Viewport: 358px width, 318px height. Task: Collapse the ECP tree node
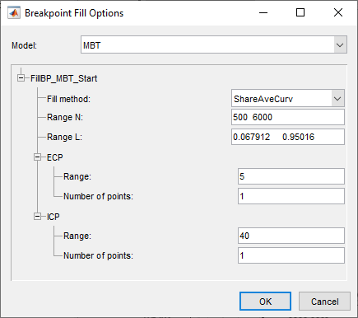pos(38,157)
